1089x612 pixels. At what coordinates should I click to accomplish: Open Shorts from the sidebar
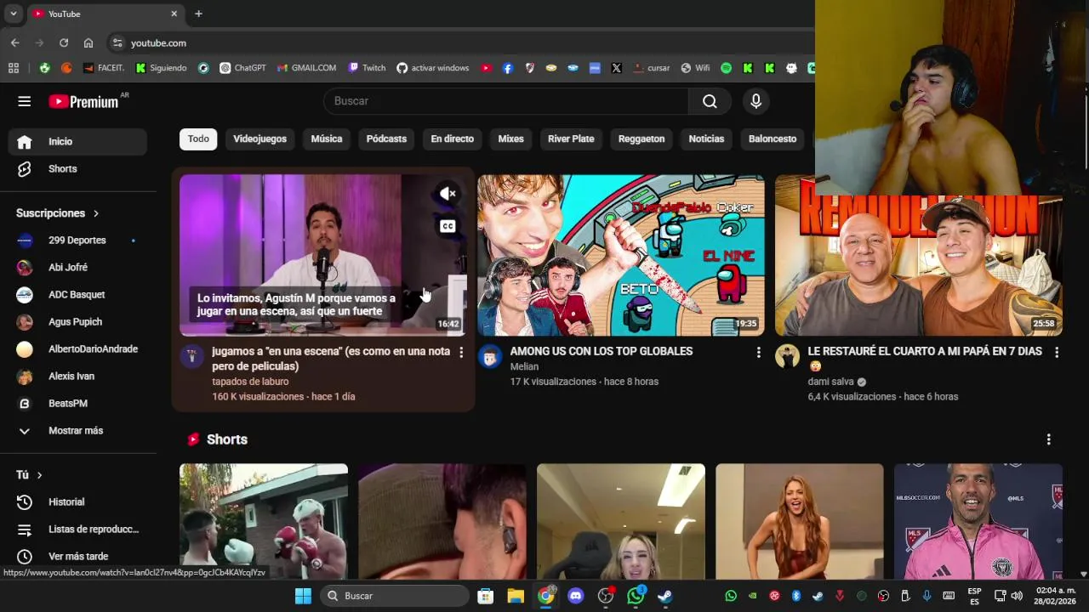77,169
